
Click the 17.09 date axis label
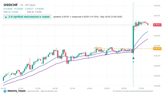pos(141,88)
